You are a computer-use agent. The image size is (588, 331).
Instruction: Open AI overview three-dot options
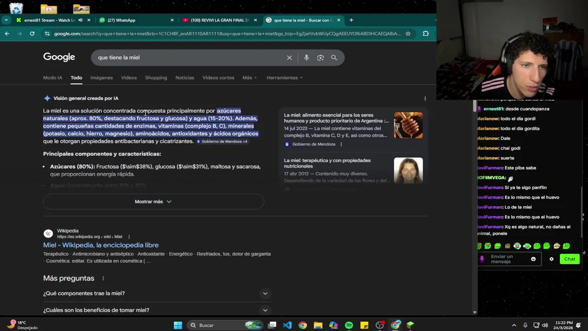(425, 98)
